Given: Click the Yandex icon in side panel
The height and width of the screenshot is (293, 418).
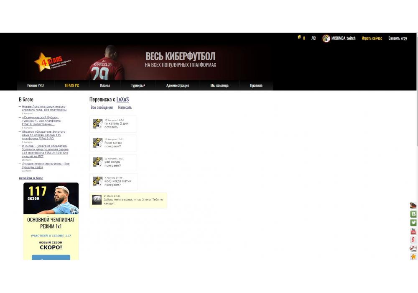Looking at the screenshot, I should [x=413, y=240].
